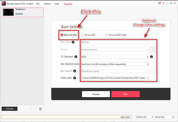Viewport: 178px width, 122px height.
Task: Click the shopping cart purchase icon
Action: 163,3
